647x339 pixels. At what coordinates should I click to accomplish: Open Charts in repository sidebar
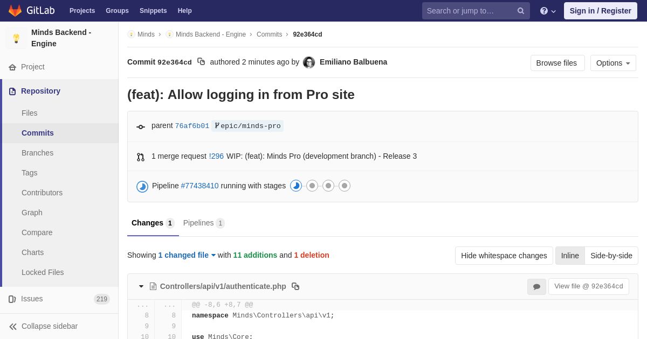pyautogui.click(x=32, y=252)
